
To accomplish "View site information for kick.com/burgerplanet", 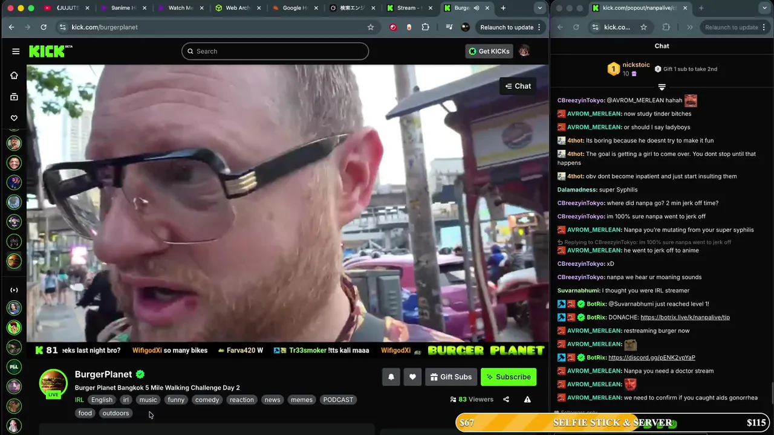I will tap(62, 27).
